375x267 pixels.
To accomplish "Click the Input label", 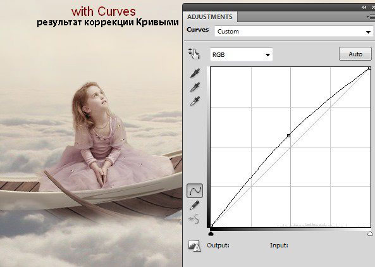I will pos(279,245).
